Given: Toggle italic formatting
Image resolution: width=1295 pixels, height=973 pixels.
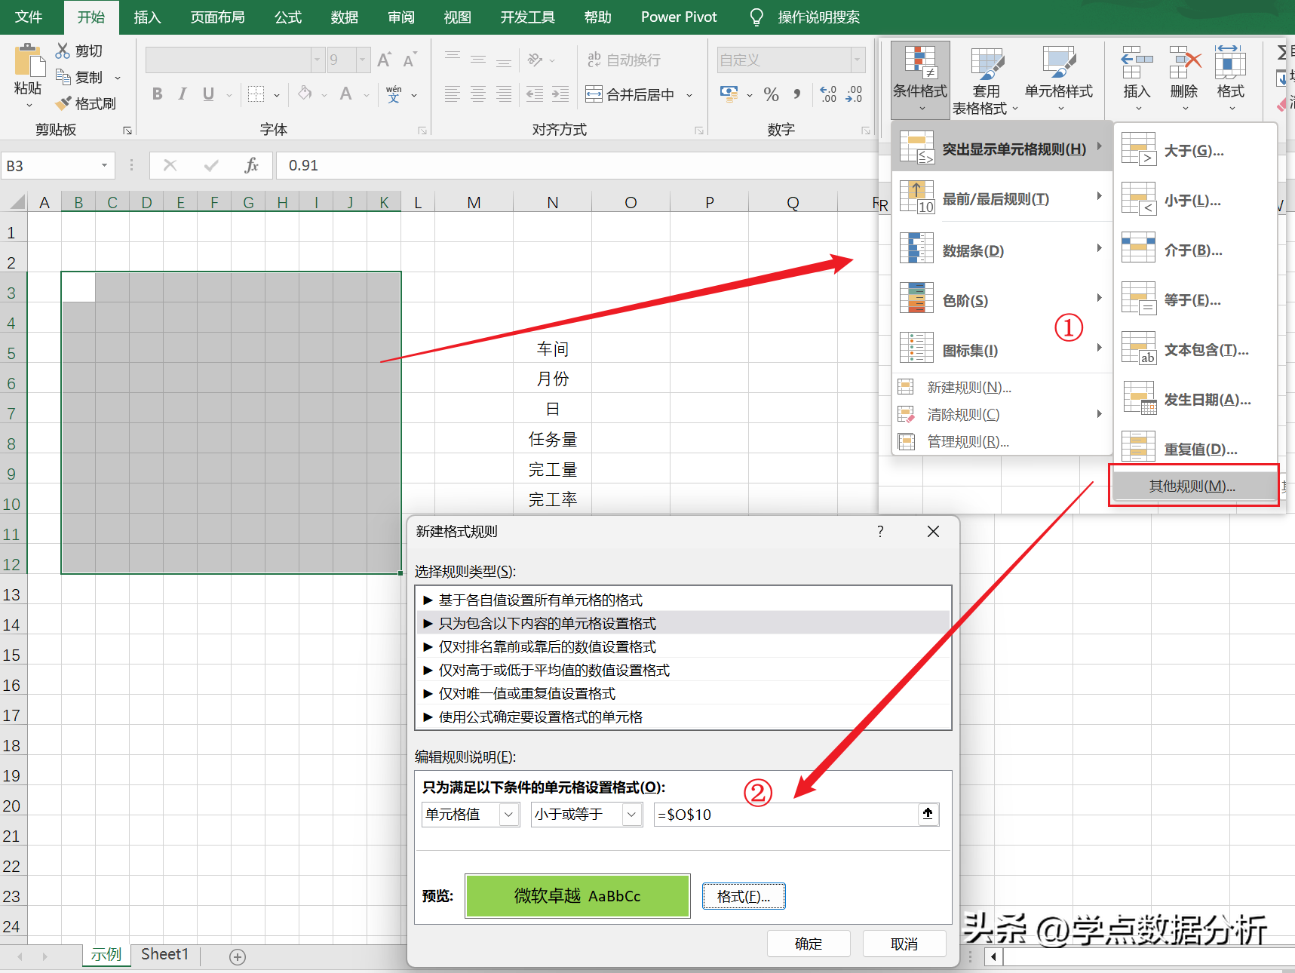Looking at the screenshot, I should pyautogui.click(x=182, y=94).
